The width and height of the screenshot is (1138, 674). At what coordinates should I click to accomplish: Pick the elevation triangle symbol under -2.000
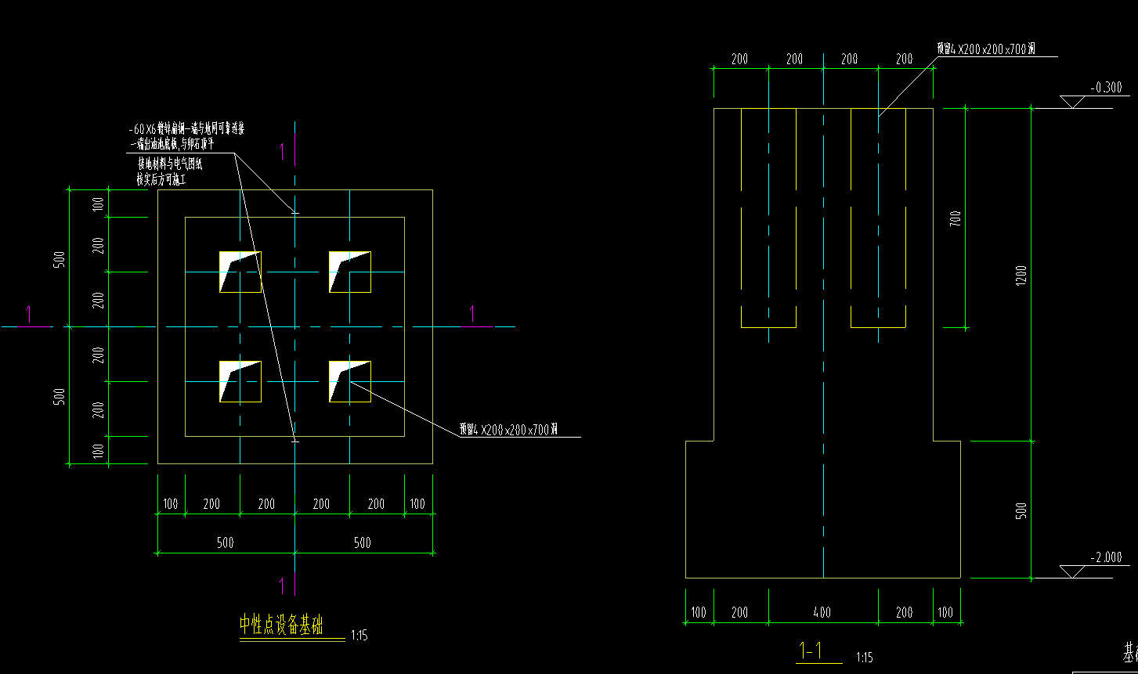tap(1071, 571)
